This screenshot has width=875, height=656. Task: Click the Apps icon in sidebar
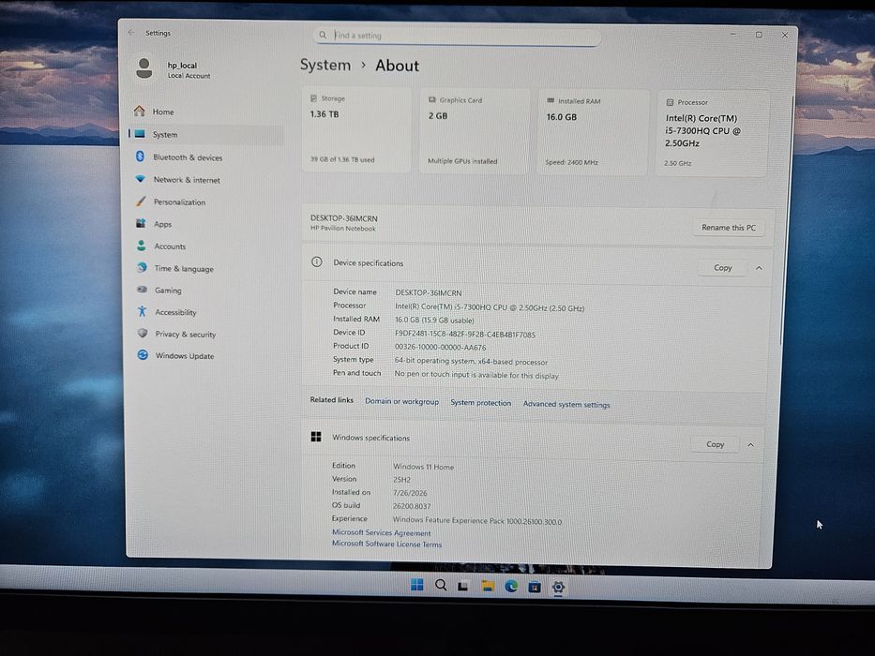pos(141,223)
